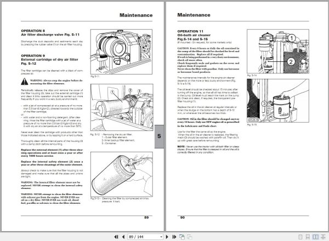The width and height of the screenshot is (329, 241).
Task: Click the OPERATION 9 heading
Action: point(33,56)
